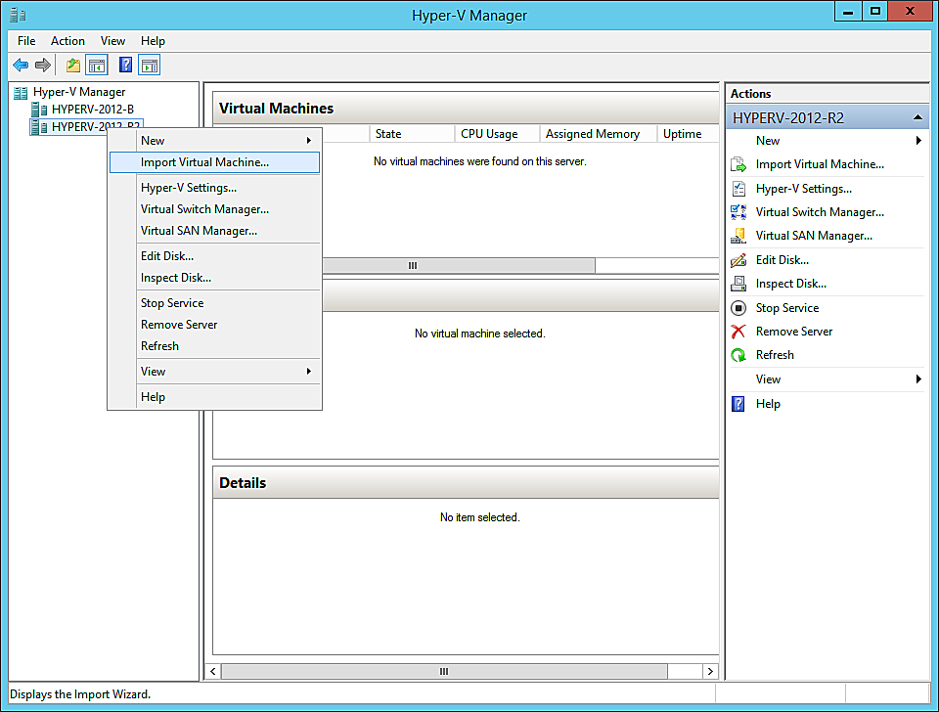The height and width of the screenshot is (712, 939).
Task: Sort by the Uptime column header
Action: 688,134
